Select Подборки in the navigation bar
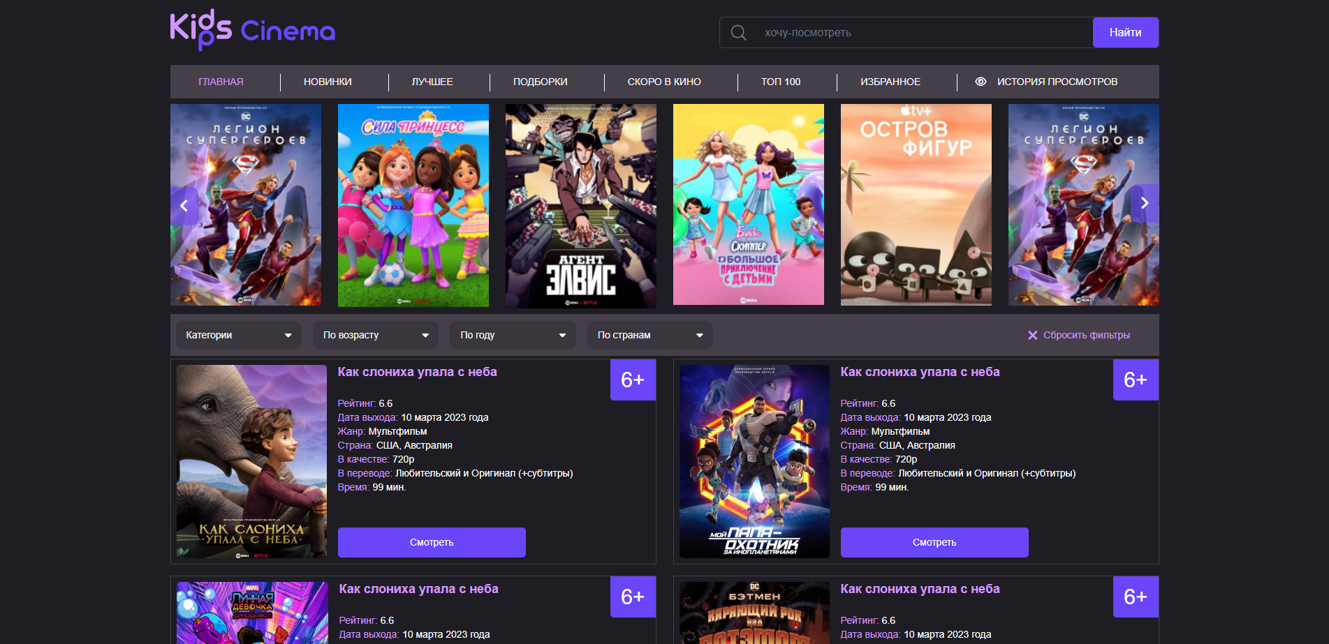 pos(540,82)
